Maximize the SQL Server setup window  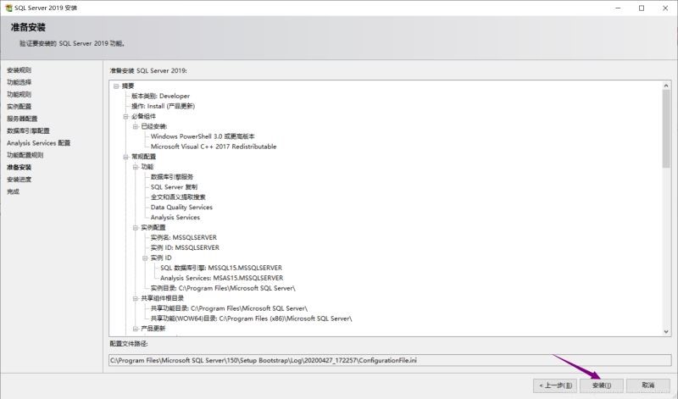pos(641,8)
